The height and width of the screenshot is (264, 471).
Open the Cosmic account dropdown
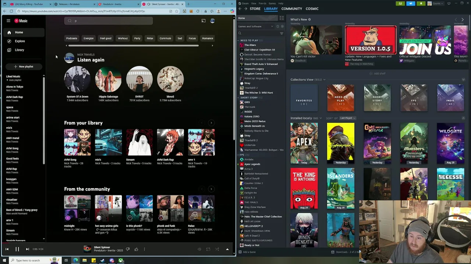point(436,3)
